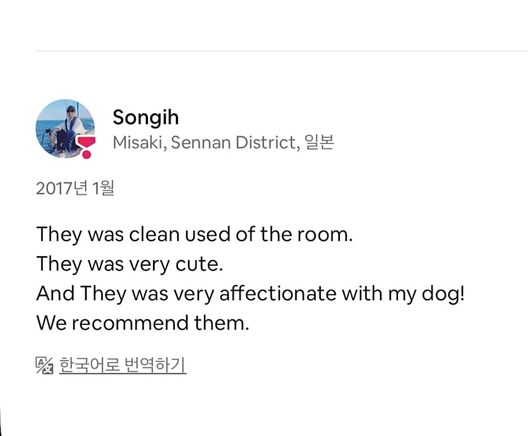Screen dimensions: 528x436
Task: Click the red superhost badge on avatar
Action: click(86, 146)
